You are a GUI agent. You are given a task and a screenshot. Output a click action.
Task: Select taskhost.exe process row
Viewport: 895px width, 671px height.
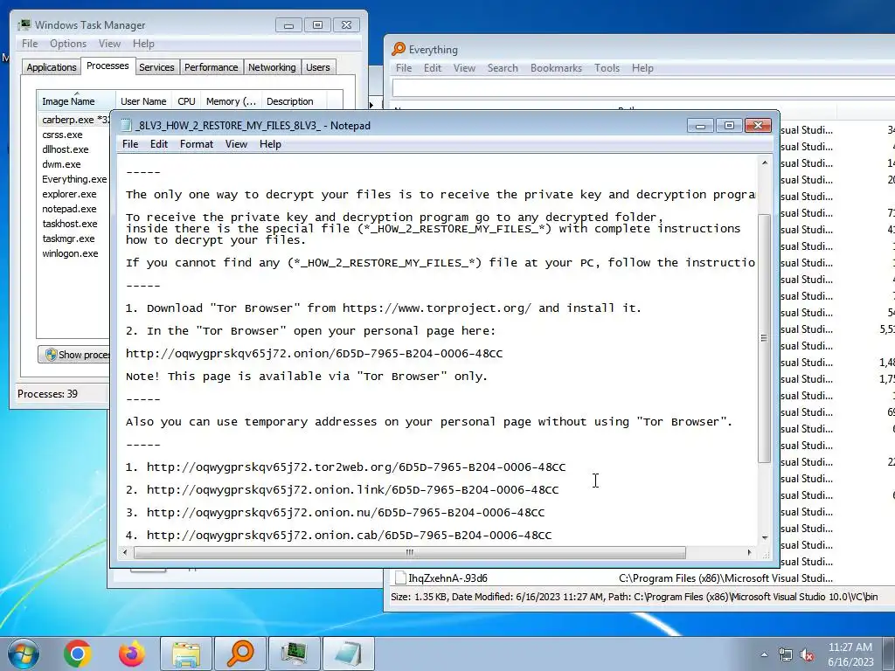[x=74, y=224]
